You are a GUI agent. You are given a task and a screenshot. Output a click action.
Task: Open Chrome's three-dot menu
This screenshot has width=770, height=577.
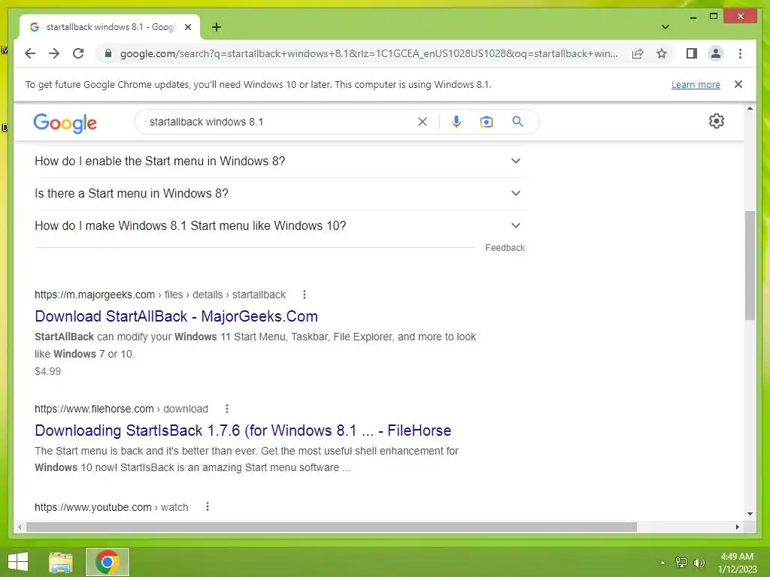tap(740, 53)
